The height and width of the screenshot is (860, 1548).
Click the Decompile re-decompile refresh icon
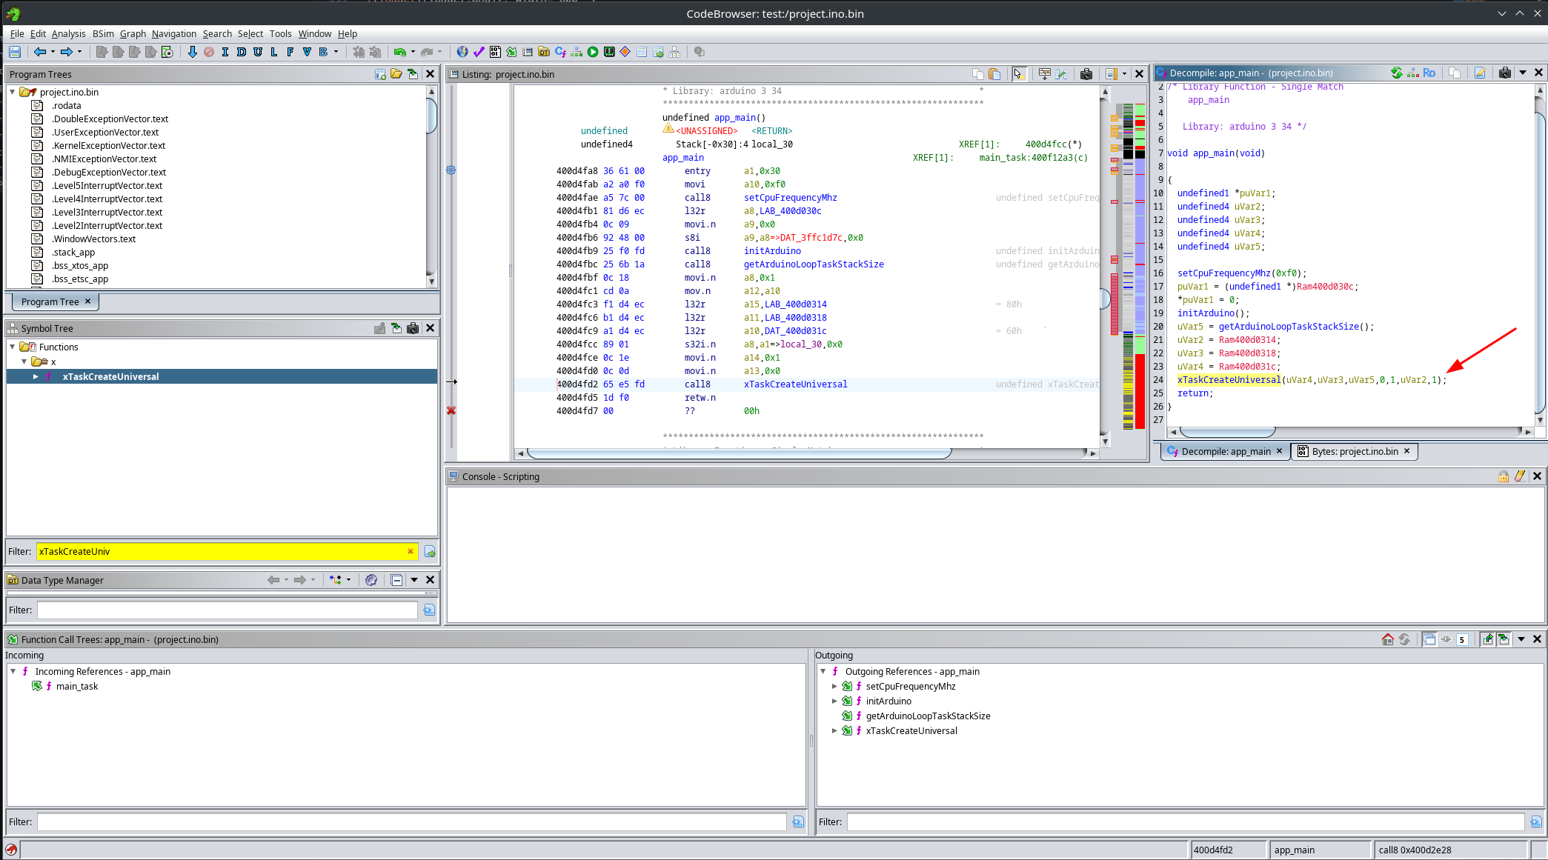click(1396, 73)
